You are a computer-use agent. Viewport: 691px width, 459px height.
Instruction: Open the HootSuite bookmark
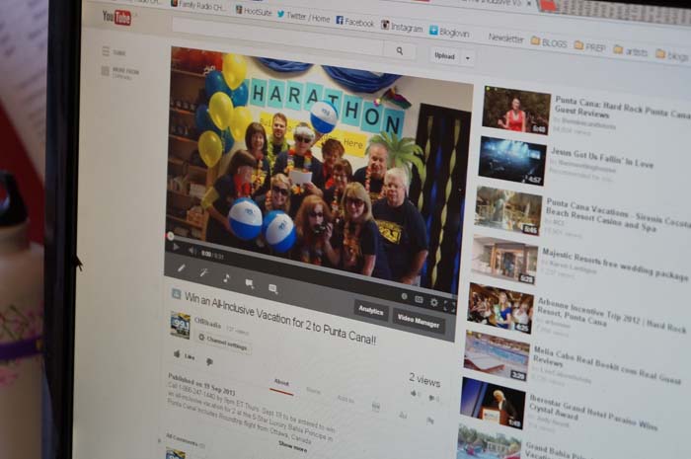pos(254,11)
